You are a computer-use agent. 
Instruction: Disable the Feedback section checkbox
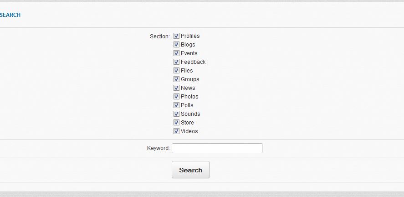coord(176,62)
